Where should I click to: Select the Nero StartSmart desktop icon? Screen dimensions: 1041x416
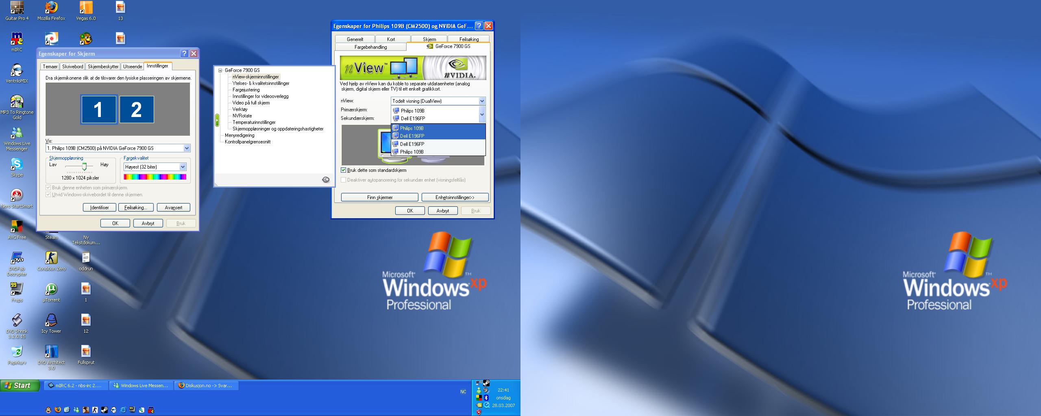(17, 198)
